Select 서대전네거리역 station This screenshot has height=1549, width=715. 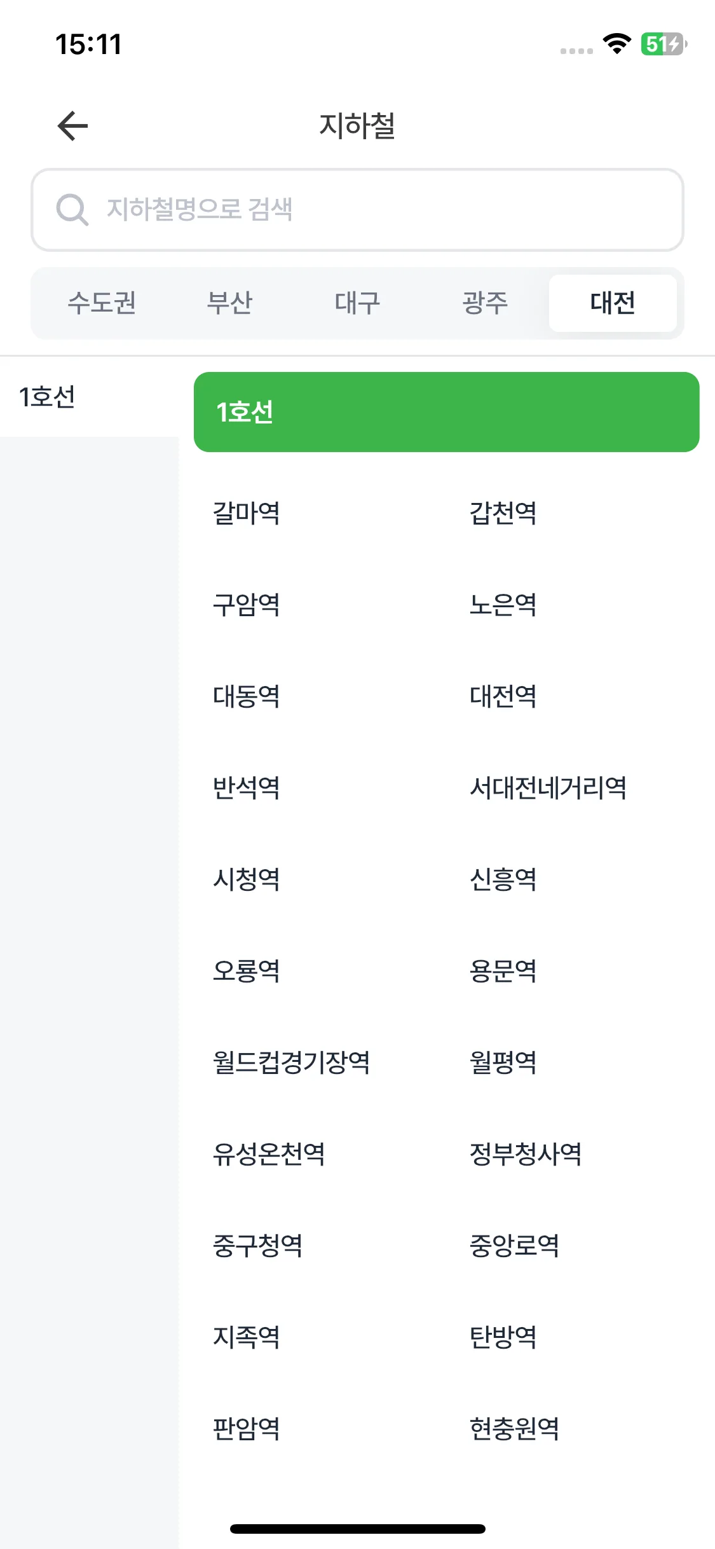(548, 788)
